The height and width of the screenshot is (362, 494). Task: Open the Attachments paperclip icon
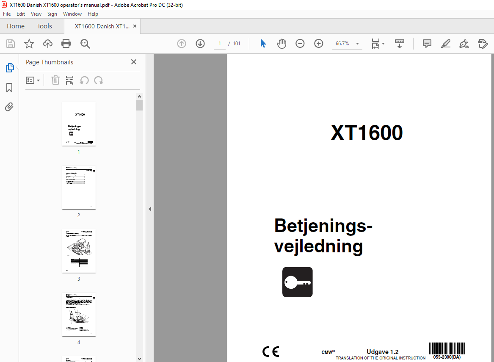[x=9, y=107]
